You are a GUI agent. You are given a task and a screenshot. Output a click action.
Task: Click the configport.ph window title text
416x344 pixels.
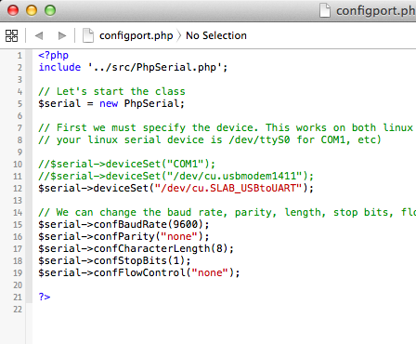click(376, 11)
